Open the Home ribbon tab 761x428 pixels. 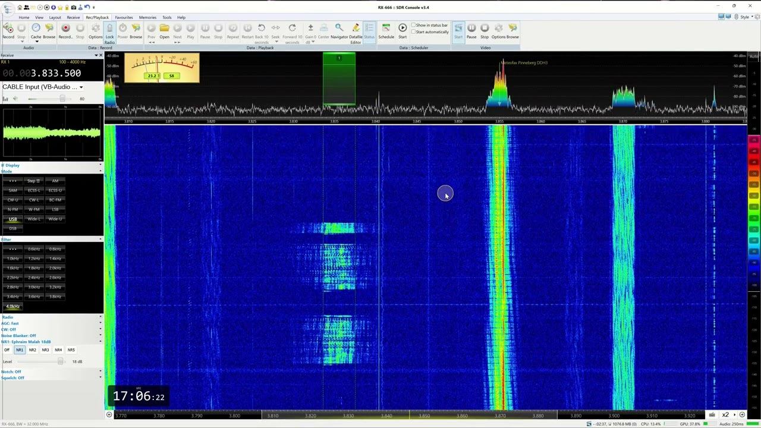coord(24,17)
